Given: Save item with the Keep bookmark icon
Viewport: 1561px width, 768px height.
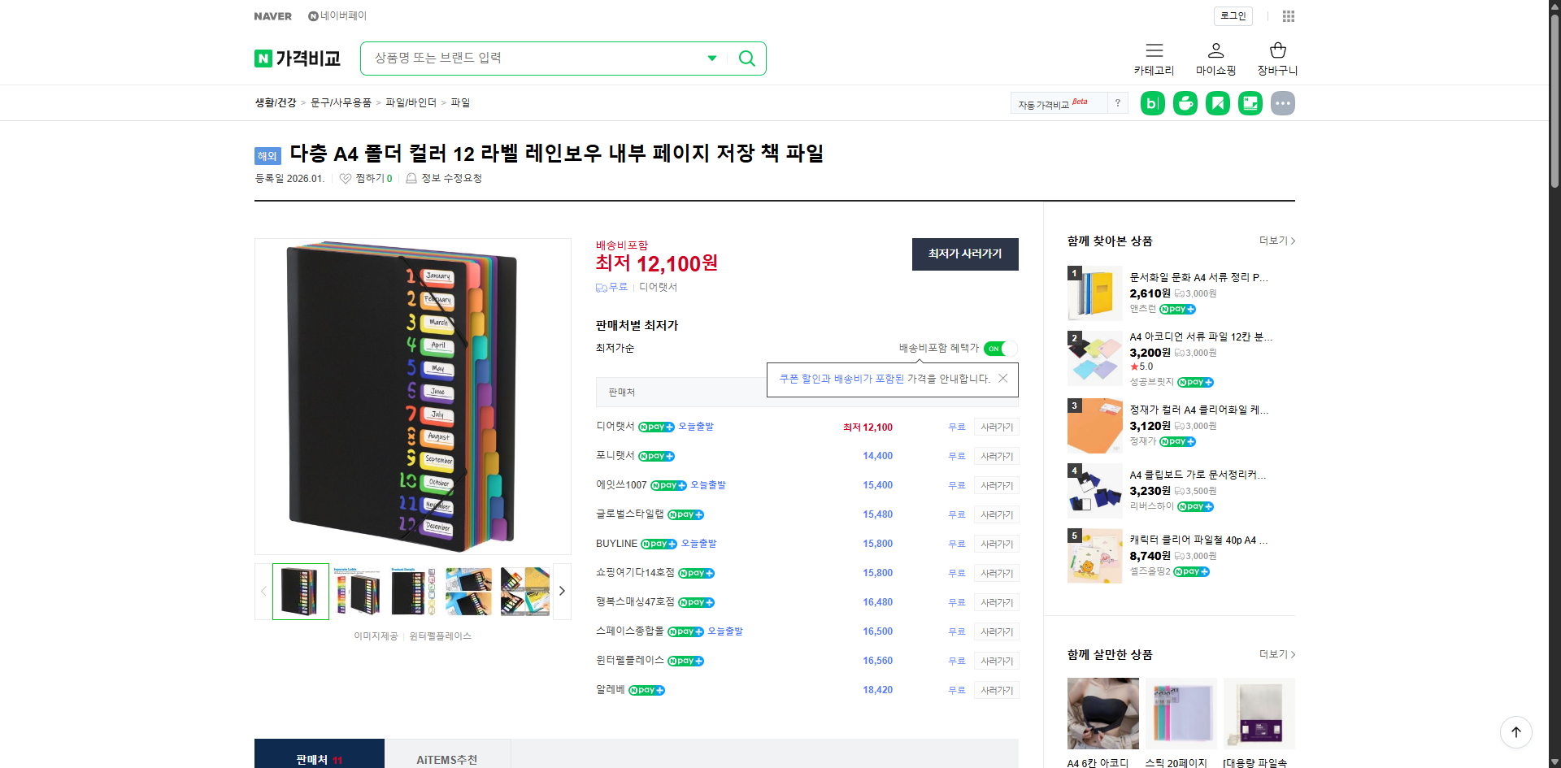Looking at the screenshot, I should [x=1217, y=102].
